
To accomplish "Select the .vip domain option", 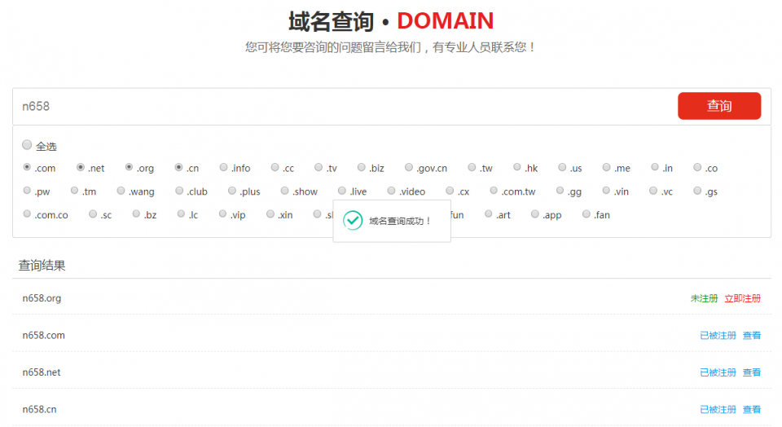I will coord(222,214).
